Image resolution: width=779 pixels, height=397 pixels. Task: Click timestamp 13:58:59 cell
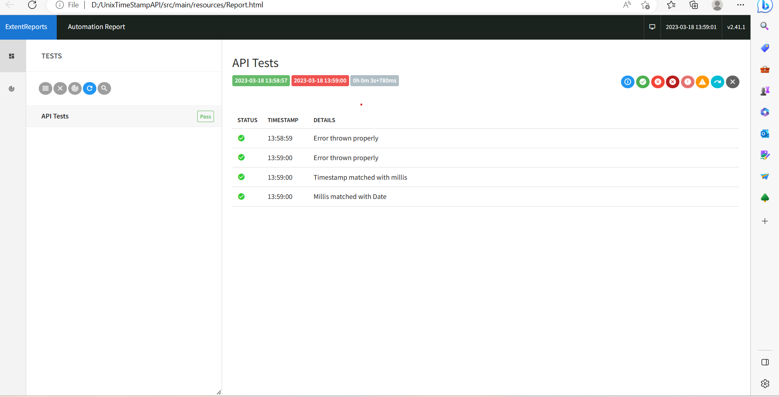point(280,138)
